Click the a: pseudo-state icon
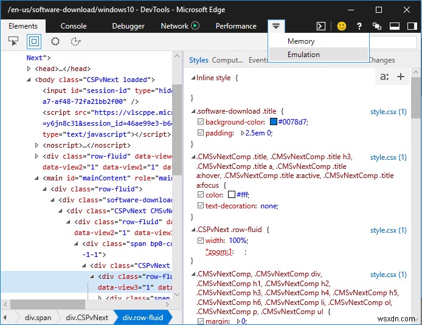Viewport: 422px width, 325px height. coord(384,77)
